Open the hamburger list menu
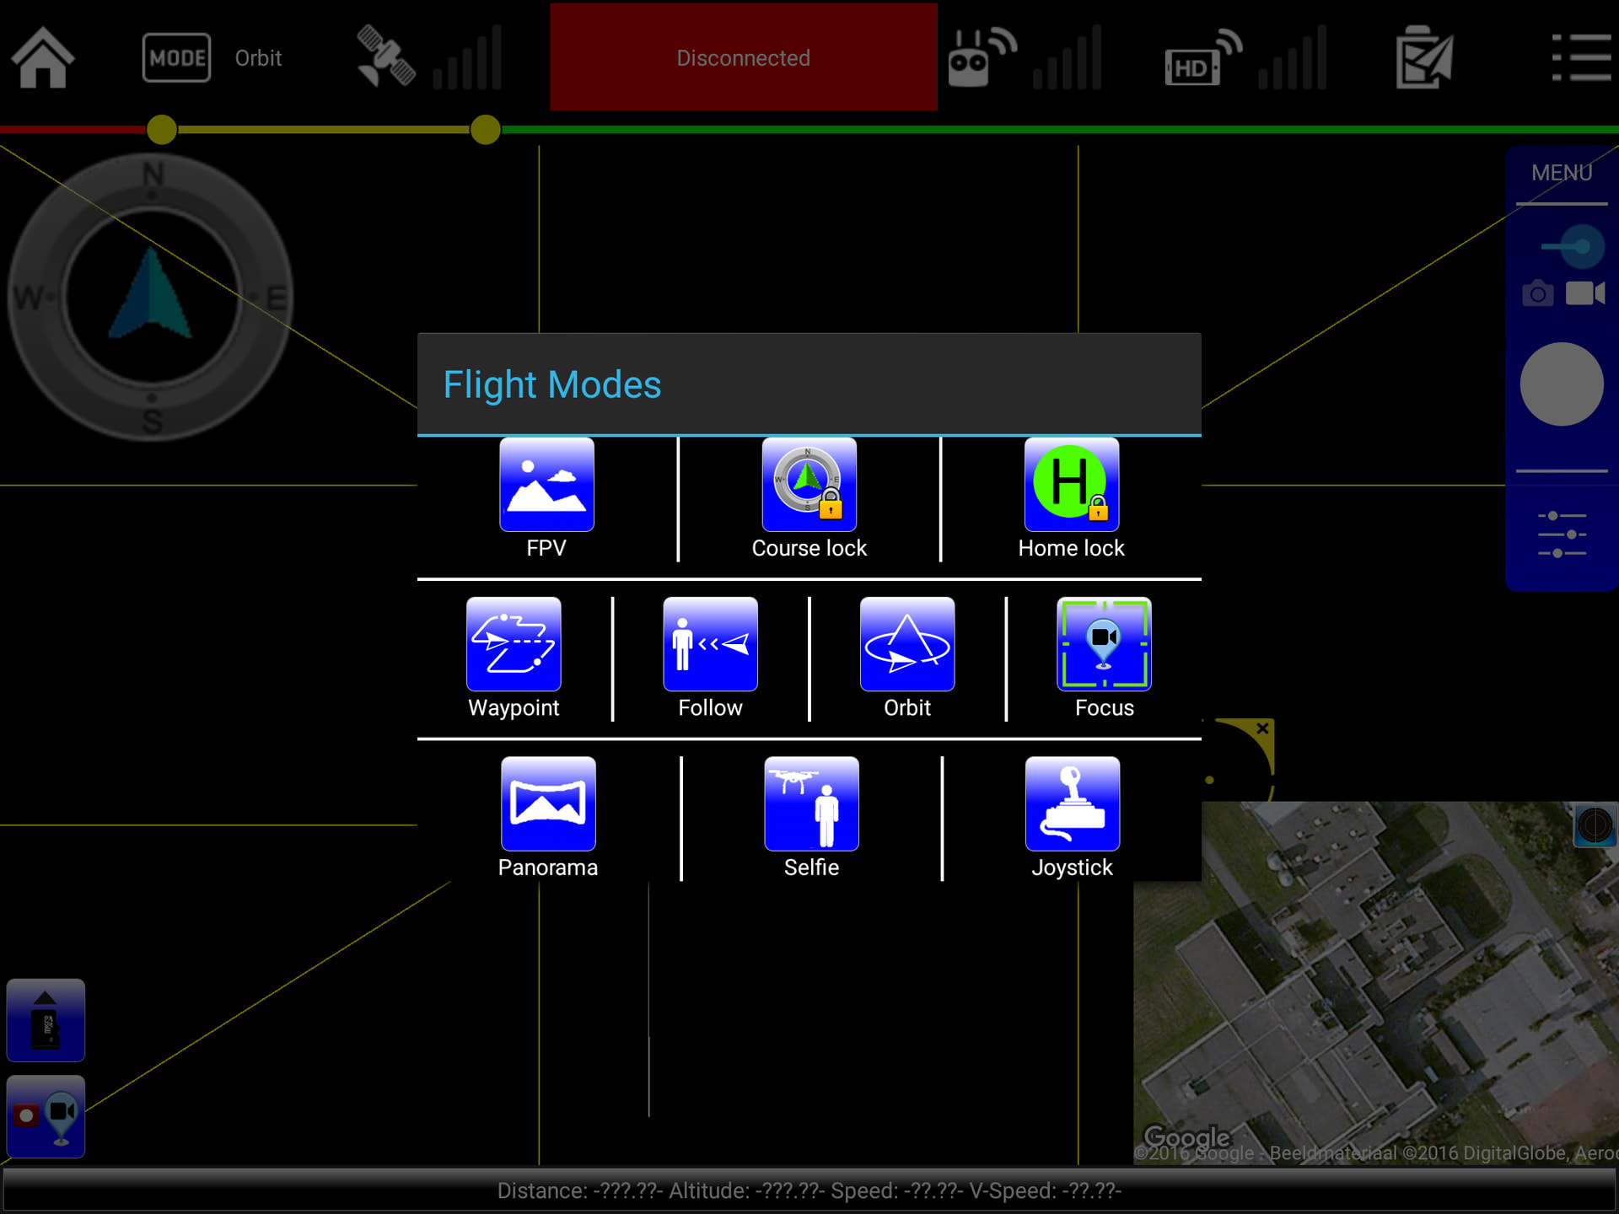 (x=1581, y=58)
